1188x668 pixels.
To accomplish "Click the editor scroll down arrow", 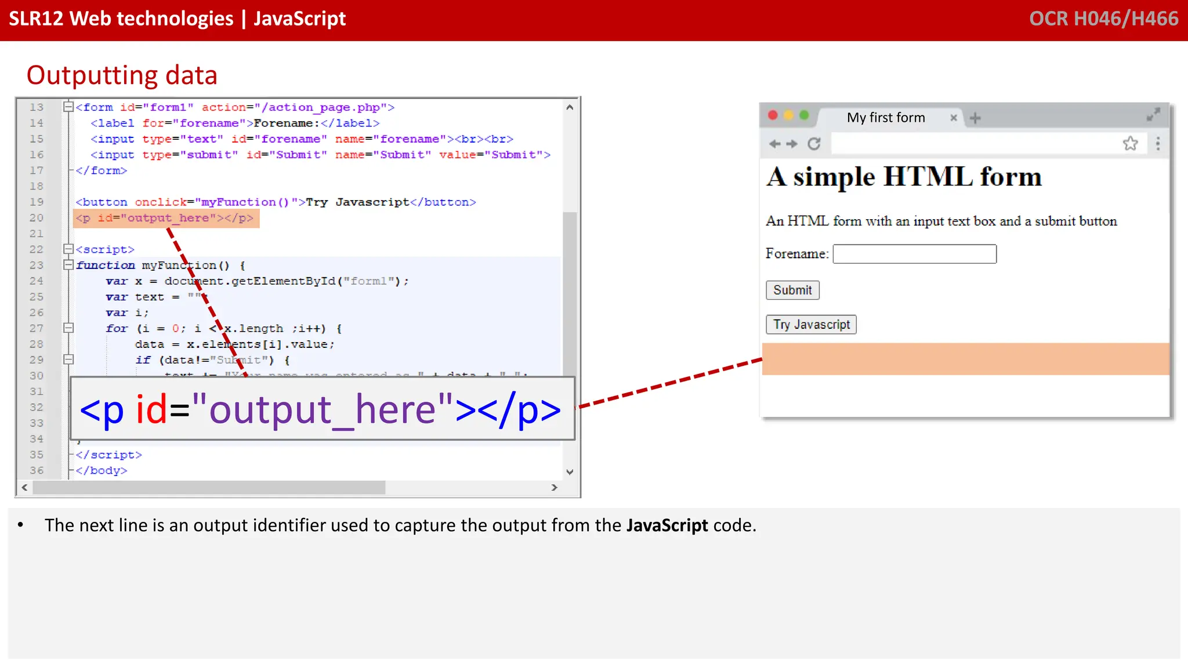I will click(570, 472).
